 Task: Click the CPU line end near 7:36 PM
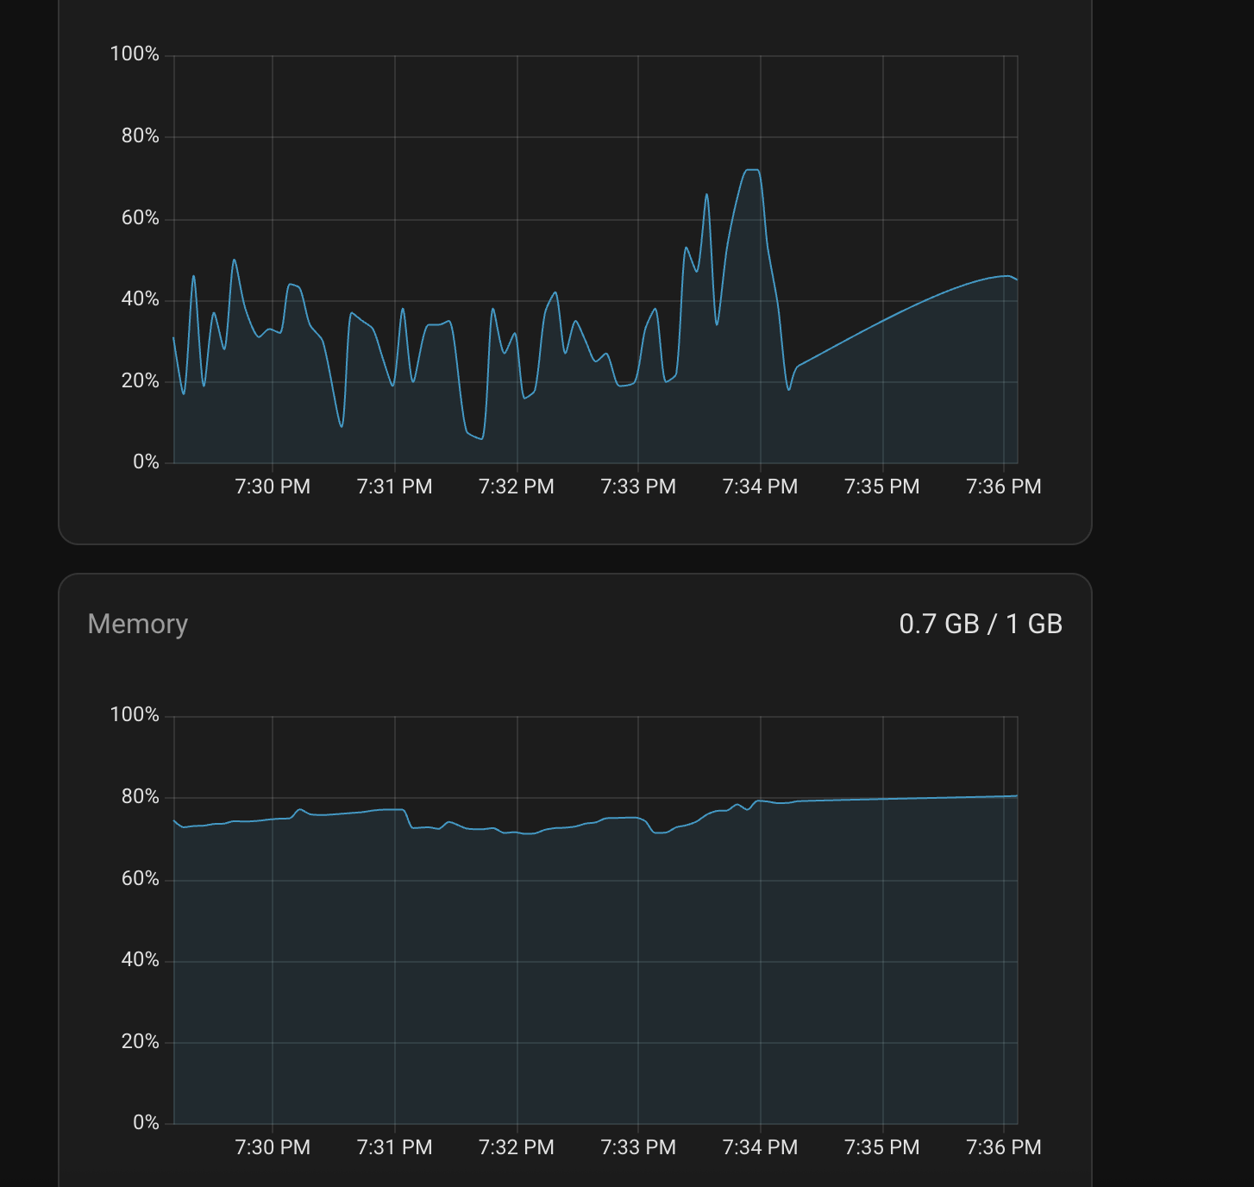[x=1016, y=279]
